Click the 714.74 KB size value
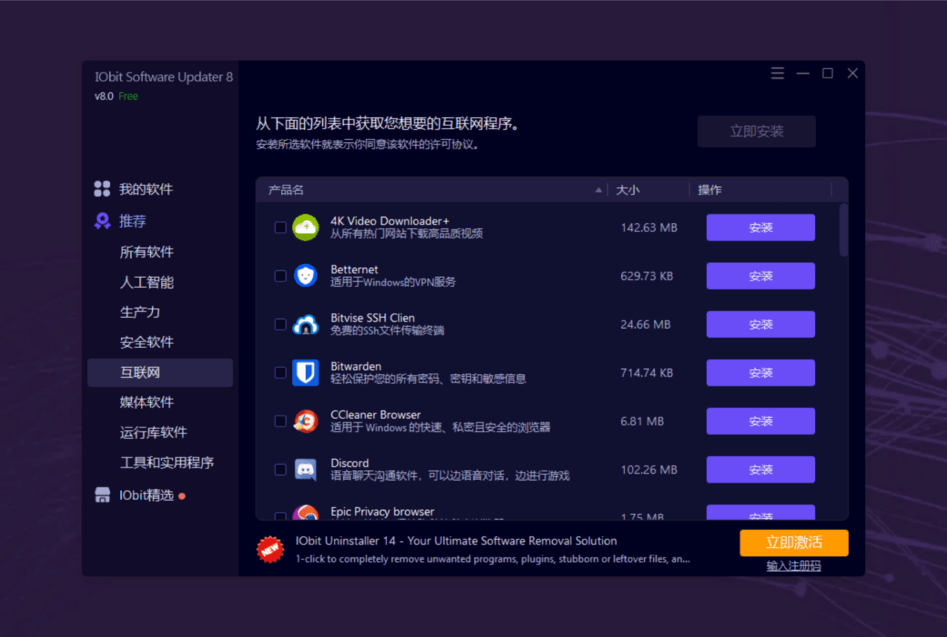947x637 pixels. point(647,372)
